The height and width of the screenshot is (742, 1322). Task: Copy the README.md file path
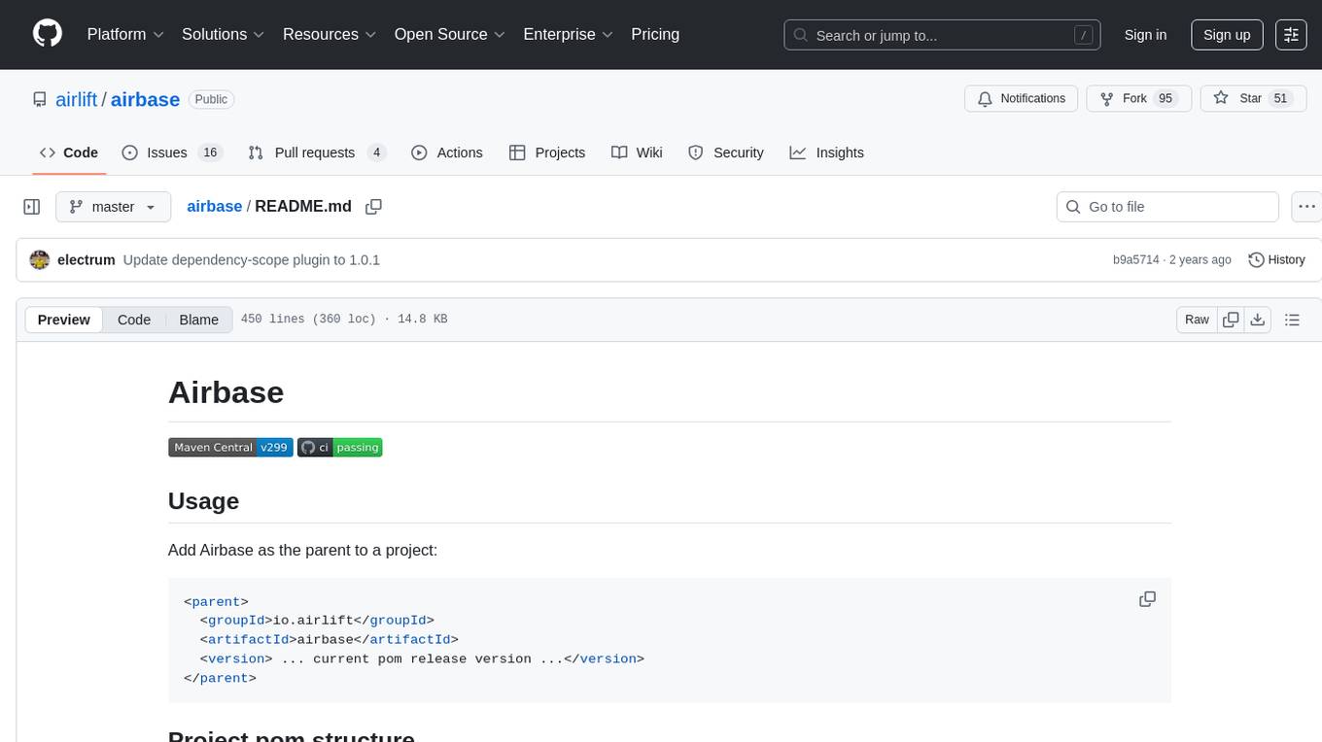tap(373, 207)
